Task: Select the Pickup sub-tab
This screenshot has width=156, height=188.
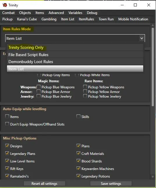Action: tap(8, 19)
